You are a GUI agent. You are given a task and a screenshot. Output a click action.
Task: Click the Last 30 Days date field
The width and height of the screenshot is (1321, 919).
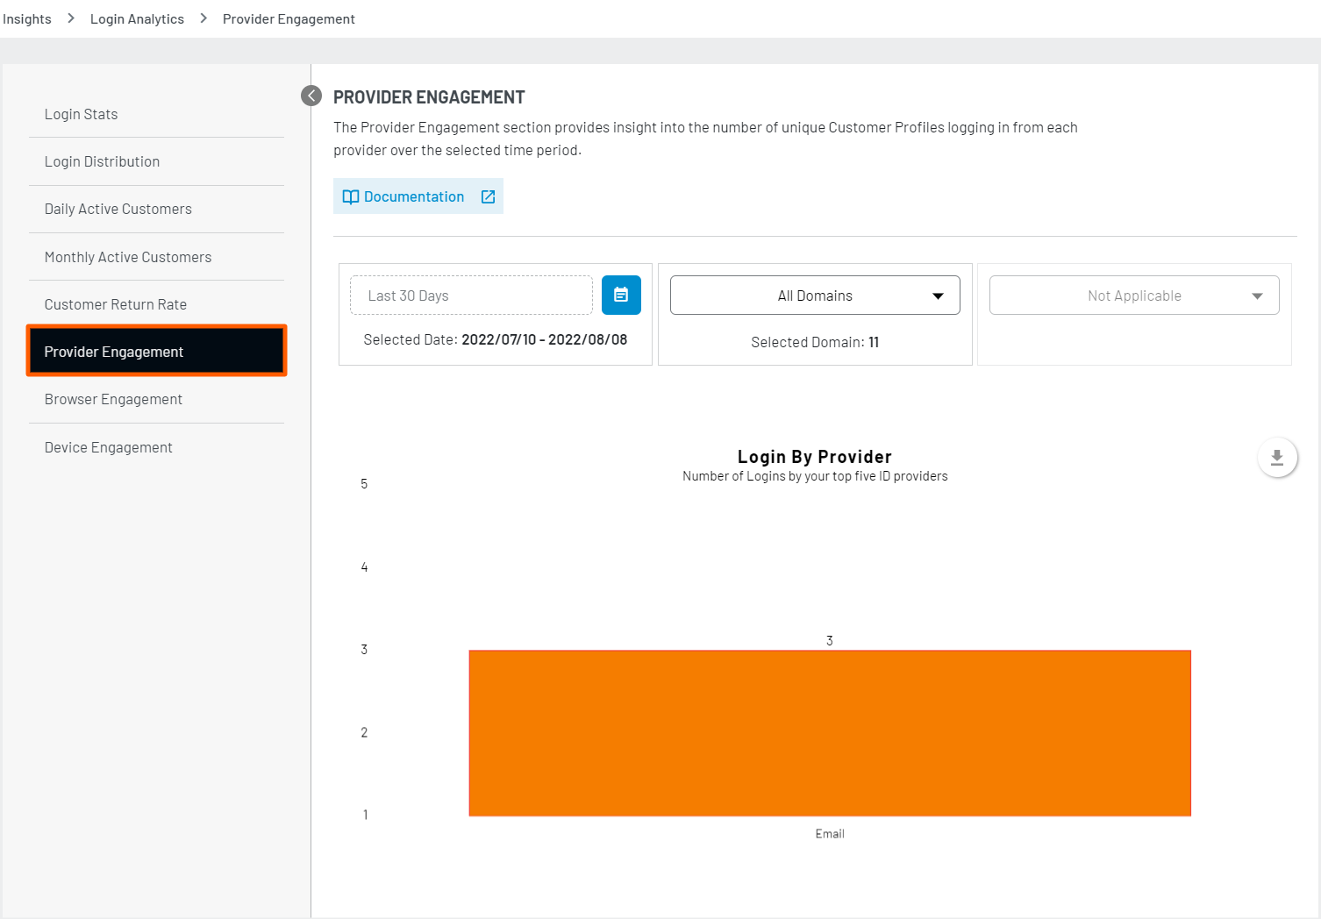pos(471,296)
